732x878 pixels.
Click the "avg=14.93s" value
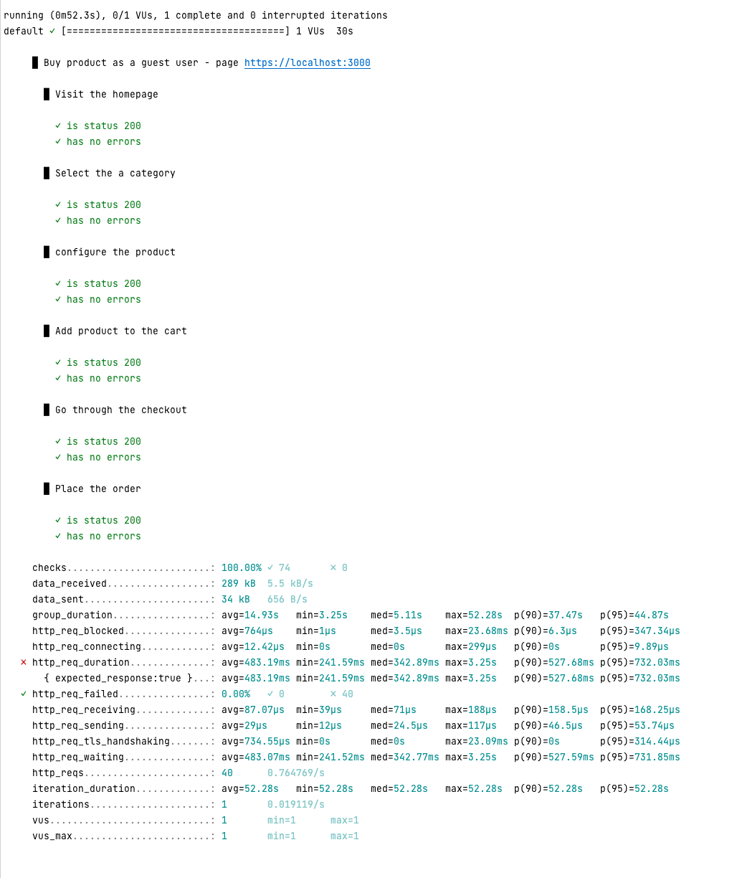pyautogui.click(x=249, y=615)
